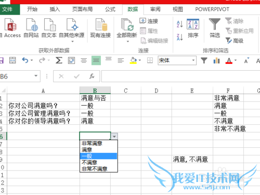
Task: Choose 非常不满意 from the dropdown list
Action: [98, 168]
